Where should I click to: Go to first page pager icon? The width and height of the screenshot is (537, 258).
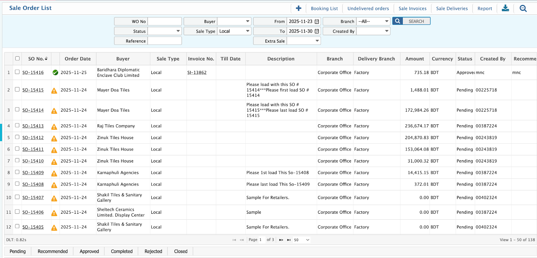point(234,240)
